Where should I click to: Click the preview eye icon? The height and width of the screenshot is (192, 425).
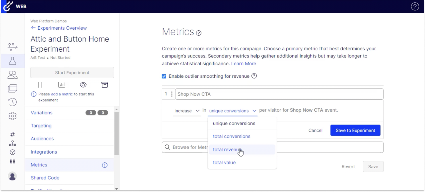click(83, 85)
